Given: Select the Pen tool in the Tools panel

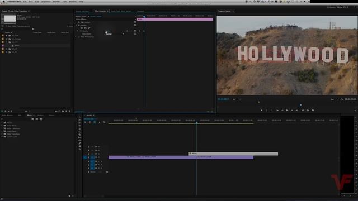Looking at the screenshot, I should pyautogui.click(x=79, y=143).
